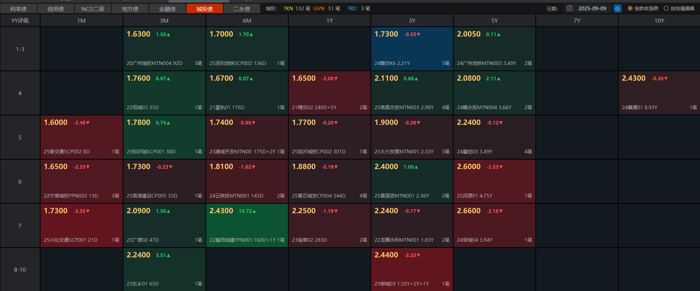The height and width of the screenshot is (291, 700).
Task: Click the 20广州城投MTN004 quote cell
Action: [x=164, y=49]
